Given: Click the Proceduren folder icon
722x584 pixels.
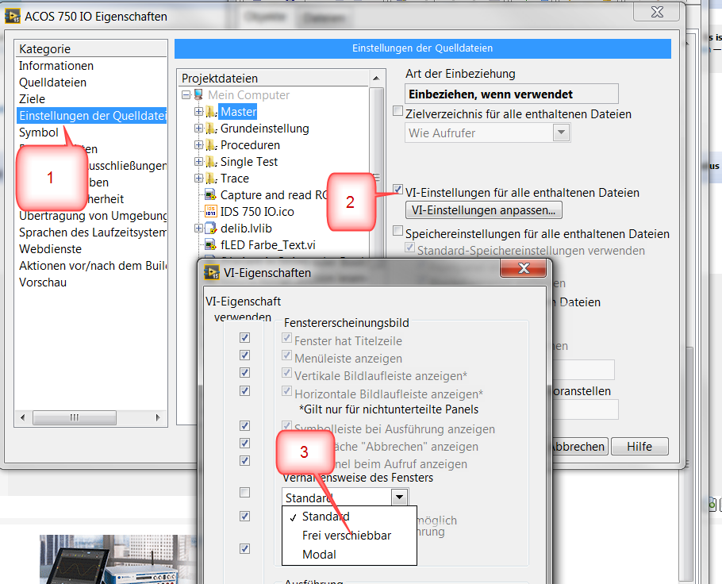Looking at the screenshot, I should pyautogui.click(x=211, y=145).
